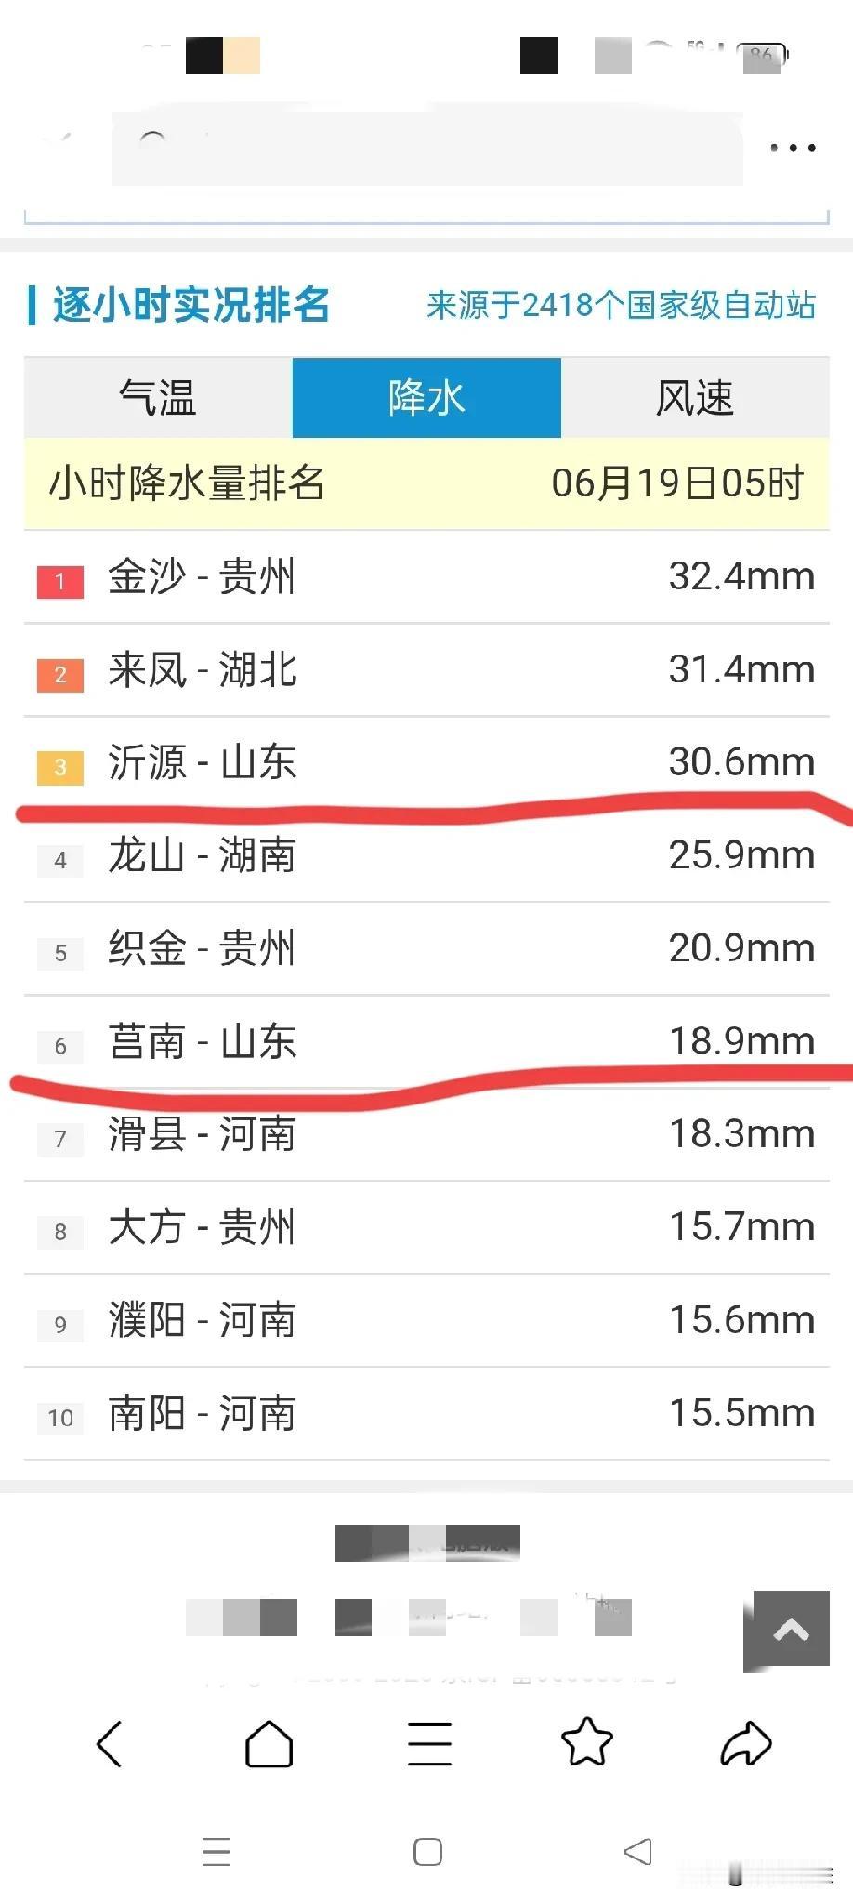853x1904 pixels.
Task: Tap Android system back triangle
Action: [637, 1852]
